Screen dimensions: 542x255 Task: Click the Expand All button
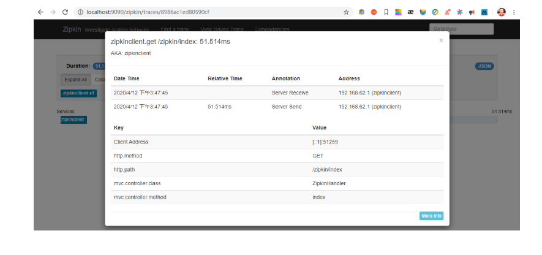point(76,79)
